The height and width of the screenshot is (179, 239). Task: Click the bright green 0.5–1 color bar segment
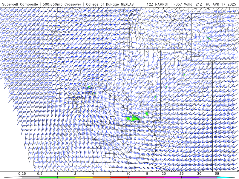pos(48,178)
